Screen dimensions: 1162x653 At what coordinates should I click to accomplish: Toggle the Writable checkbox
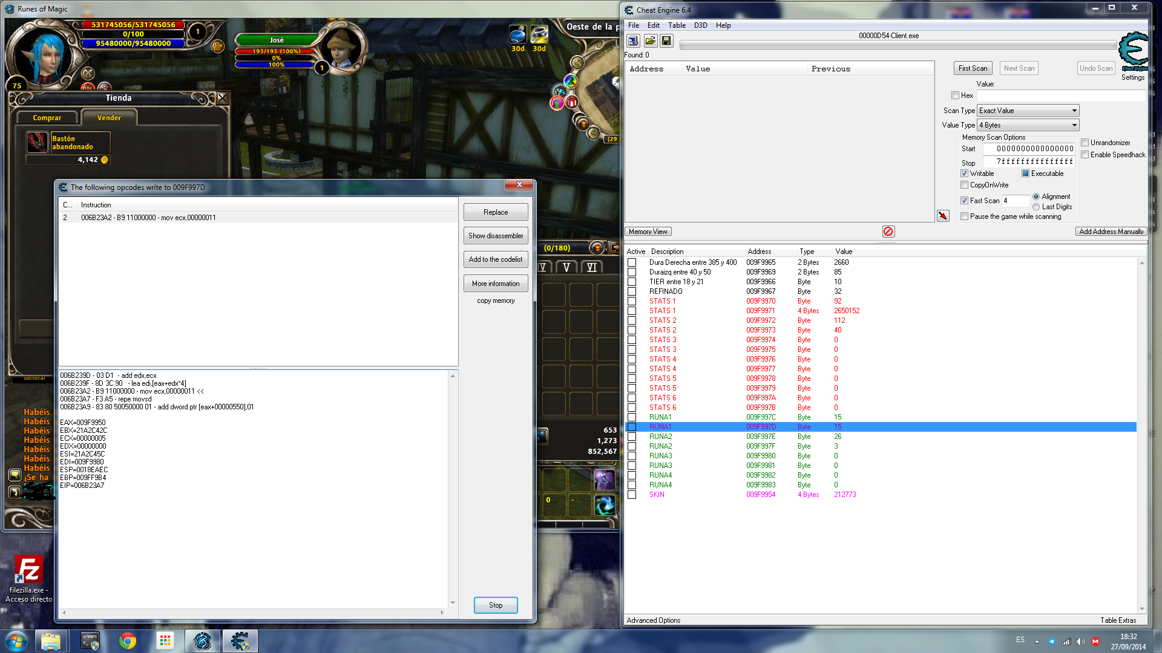click(x=965, y=174)
